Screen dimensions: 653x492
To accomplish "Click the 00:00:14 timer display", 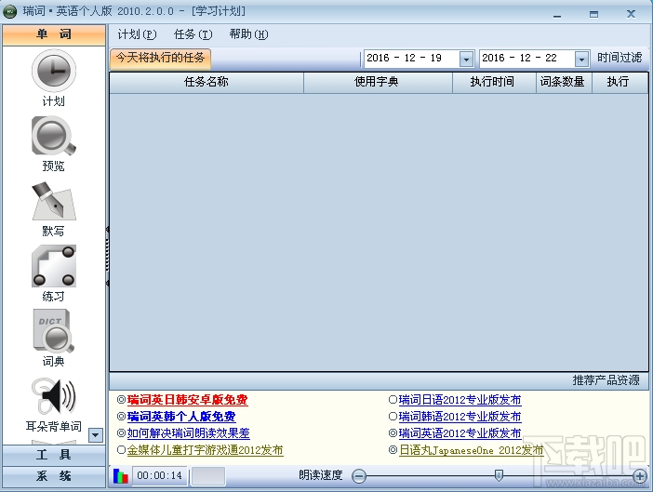I will coord(160,476).
